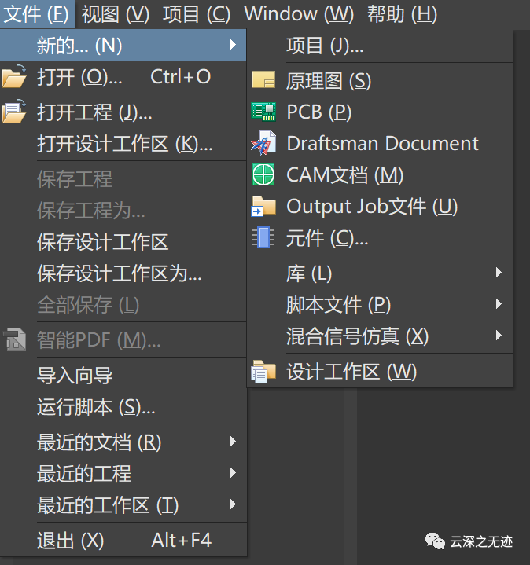
Task: Create a new 设计工作区 (W)
Action: (x=380, y=371)
